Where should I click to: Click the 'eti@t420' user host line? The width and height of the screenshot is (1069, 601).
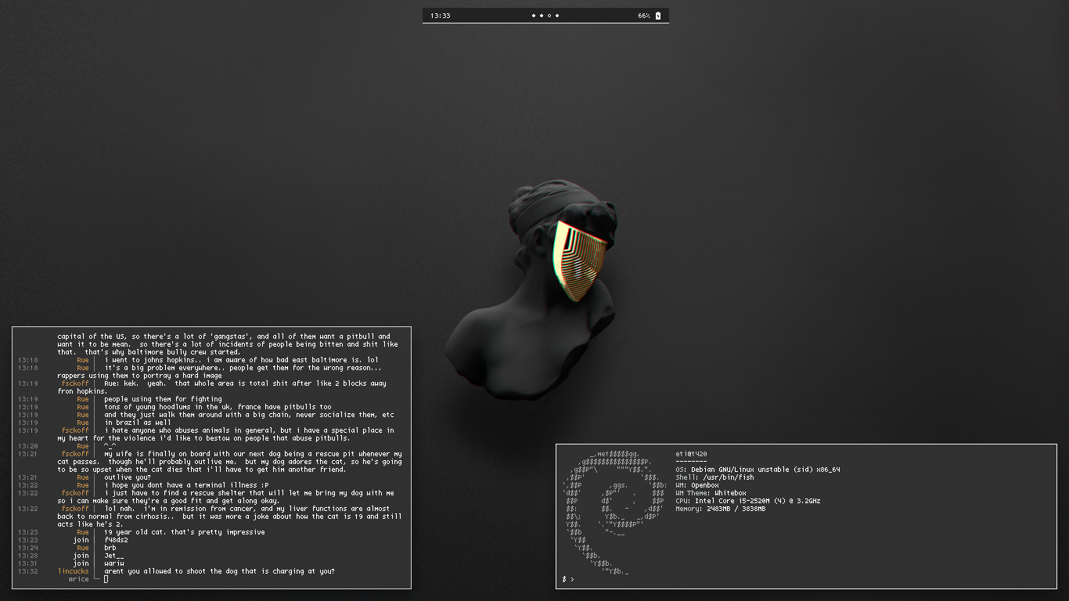[x=691, y=454]
